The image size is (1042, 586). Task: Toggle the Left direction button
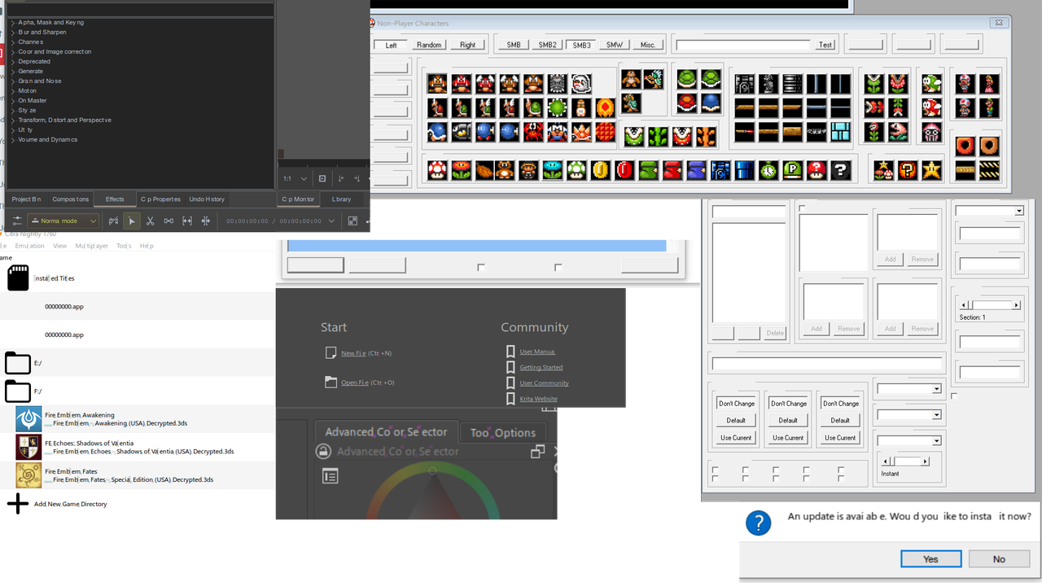391,45
